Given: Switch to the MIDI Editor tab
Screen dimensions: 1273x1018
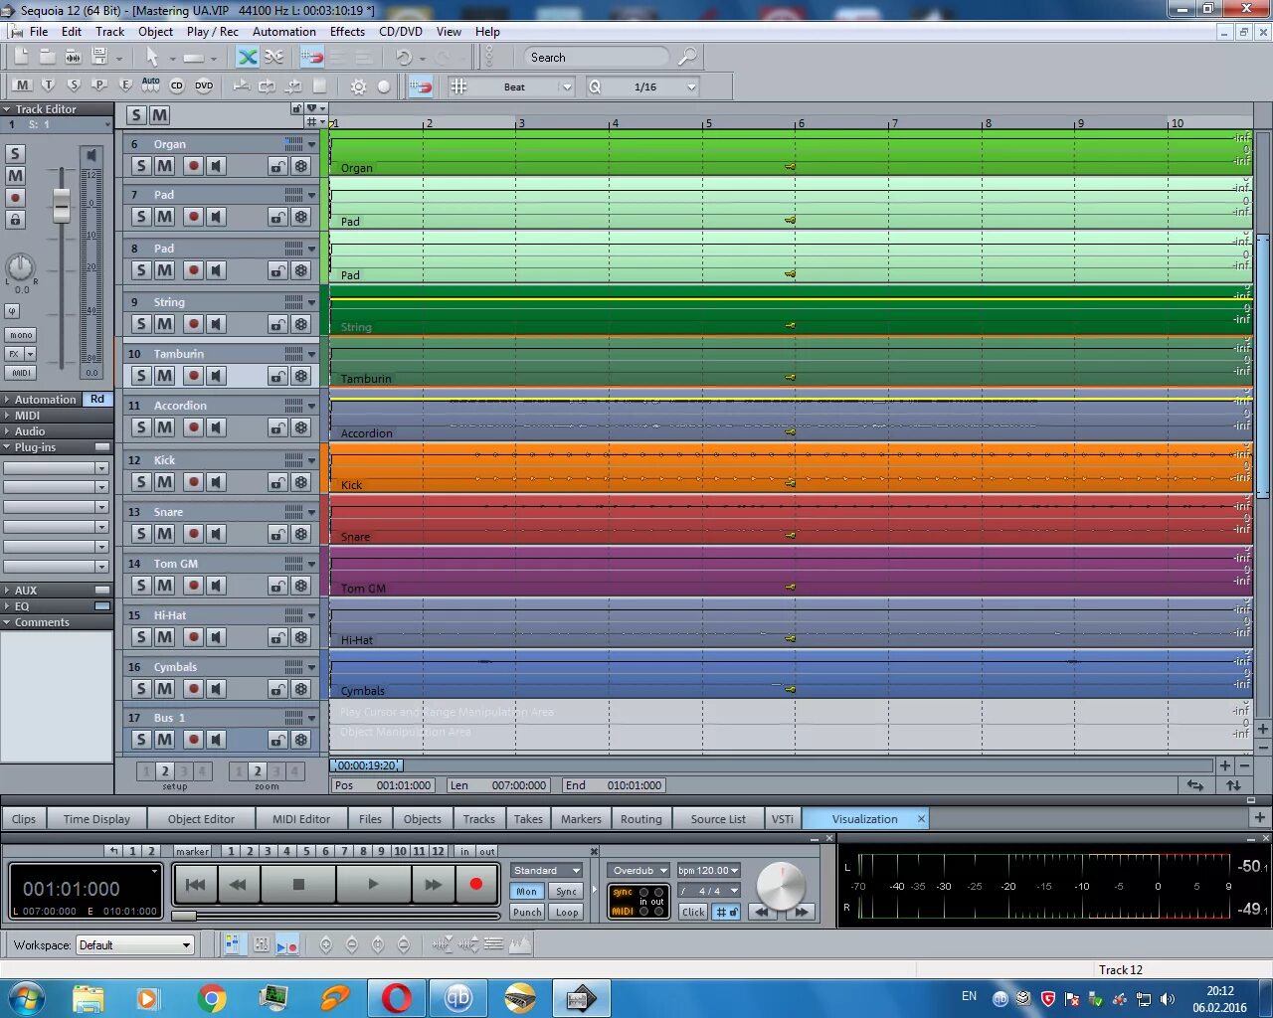Looking at the screenshot, I should 301,819.
